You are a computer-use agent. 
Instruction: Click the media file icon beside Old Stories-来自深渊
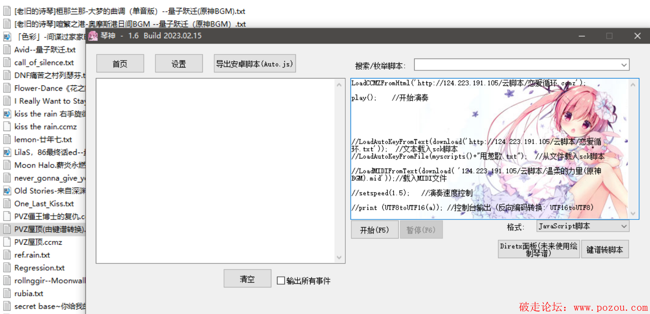tap(7, 191)
